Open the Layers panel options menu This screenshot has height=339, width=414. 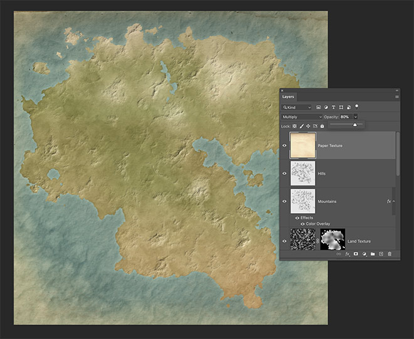[396, 97]
